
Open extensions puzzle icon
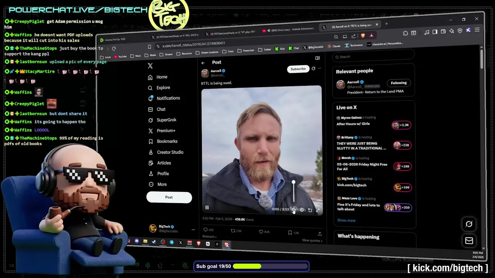405,33
